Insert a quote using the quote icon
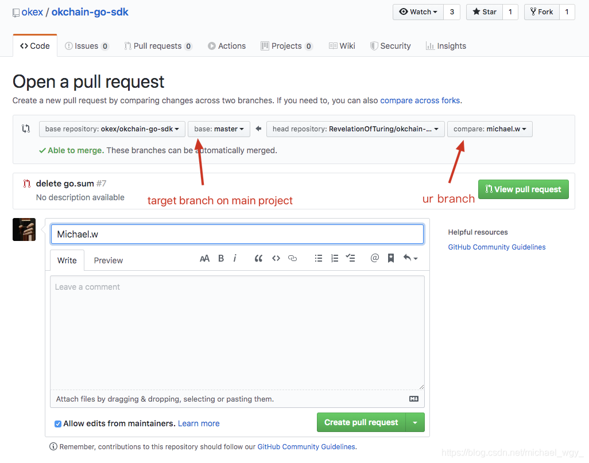The height and width of the screenshot is (463, 589). click(258, 258)
